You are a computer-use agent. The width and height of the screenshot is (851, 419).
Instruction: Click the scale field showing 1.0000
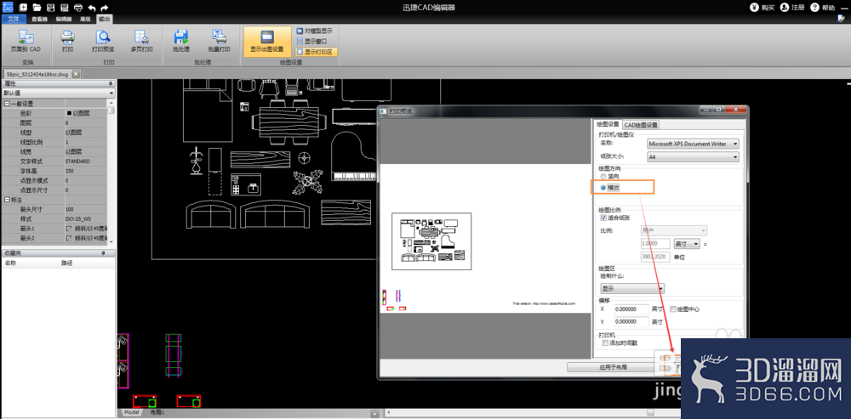coord(655,244)
